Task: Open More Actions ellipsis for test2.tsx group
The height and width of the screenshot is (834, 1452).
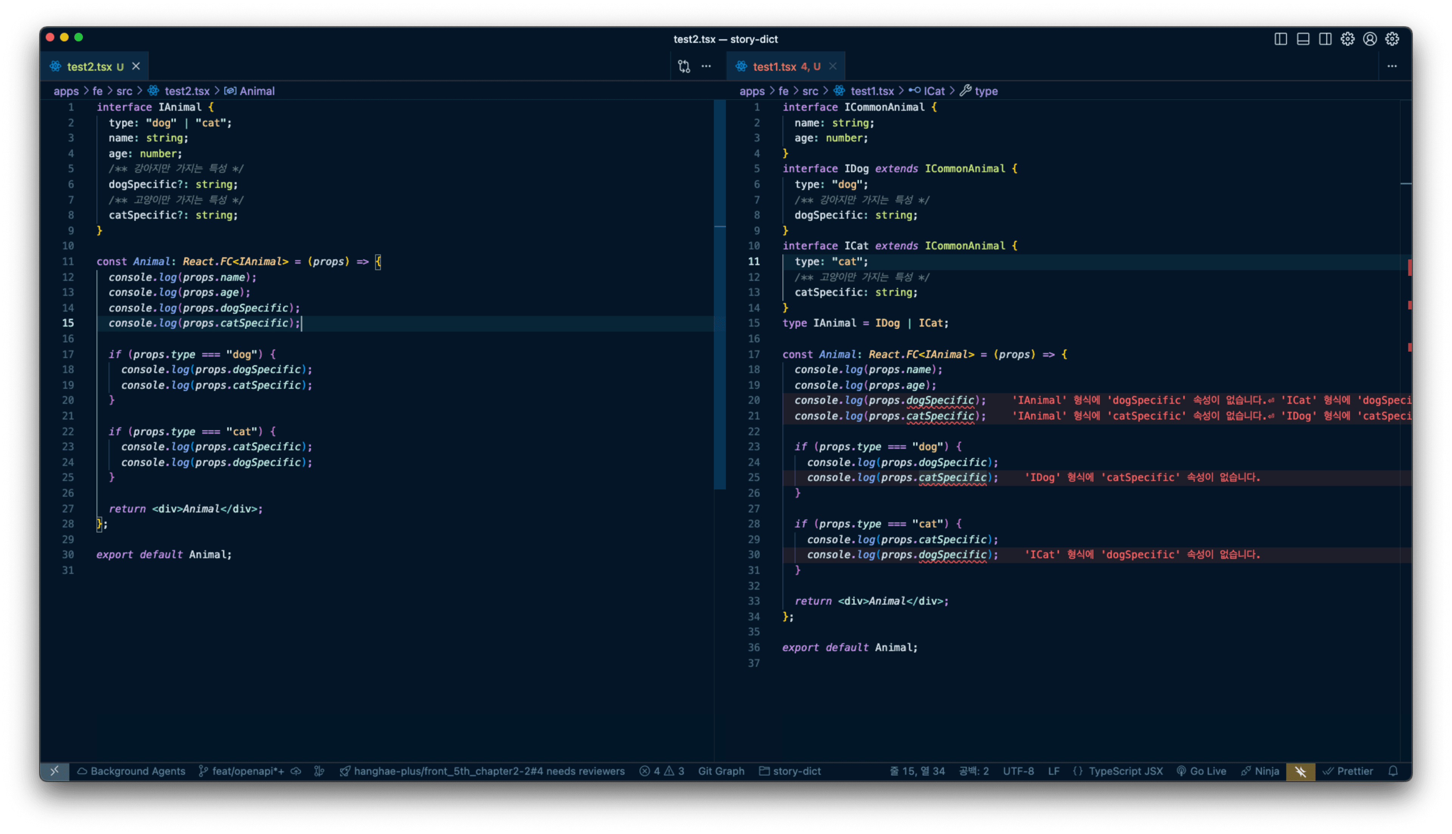Action: click(707, 67)
